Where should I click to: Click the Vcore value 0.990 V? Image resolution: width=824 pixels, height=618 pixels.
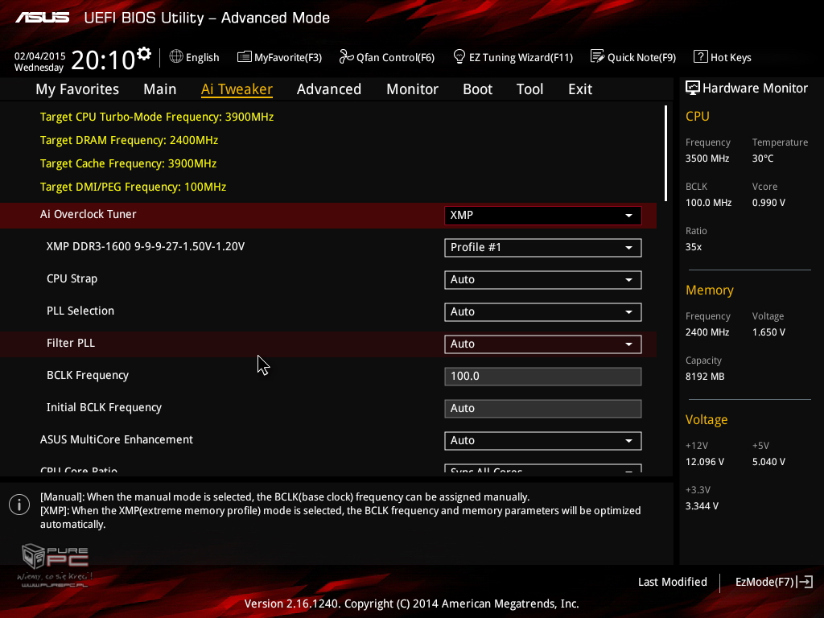click(x=768, y=202)
